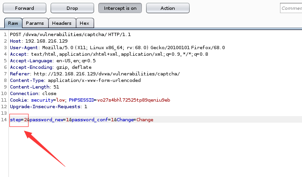This screenshot has width=302, height=177.
Task: Drop the intercepted request
Action: pyautogui.click(x=72, y=8)
